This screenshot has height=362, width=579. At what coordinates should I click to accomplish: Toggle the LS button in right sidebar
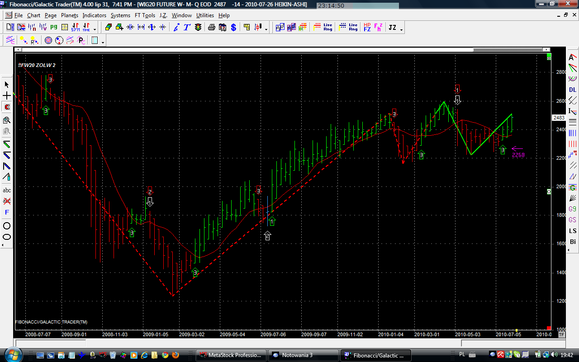[x=573, y=231]
